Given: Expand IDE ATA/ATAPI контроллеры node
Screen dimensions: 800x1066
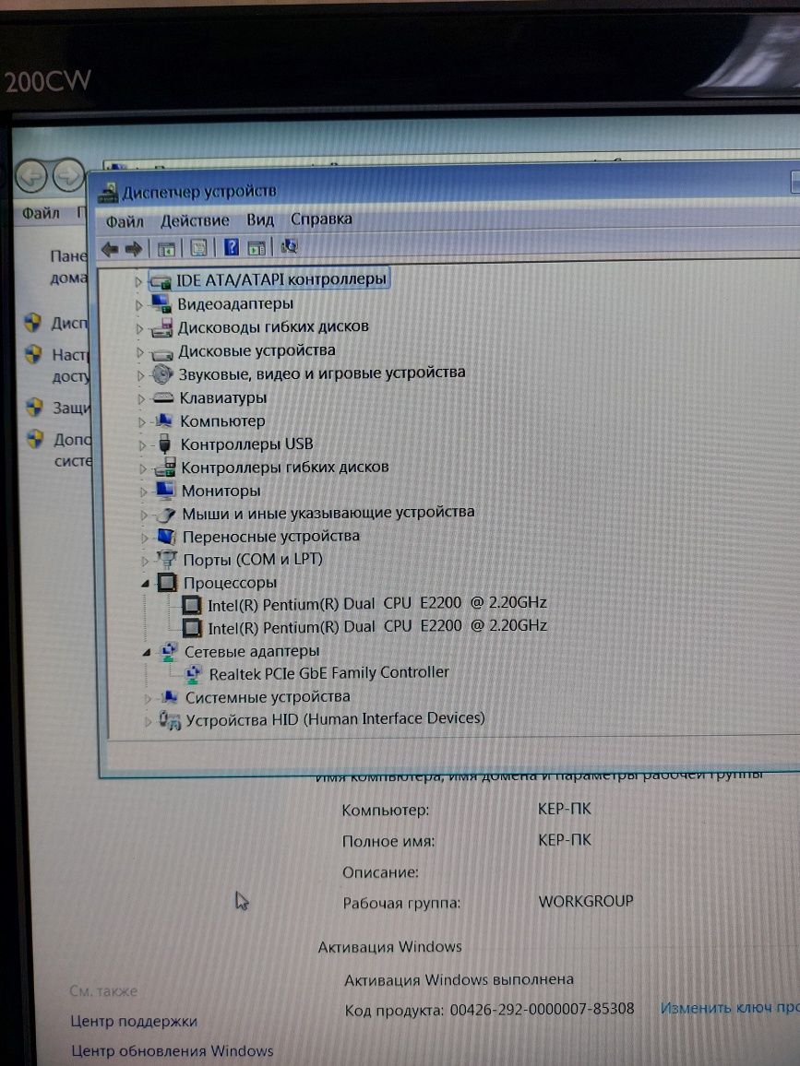Looking at the screenshot, I should (138, 280).
